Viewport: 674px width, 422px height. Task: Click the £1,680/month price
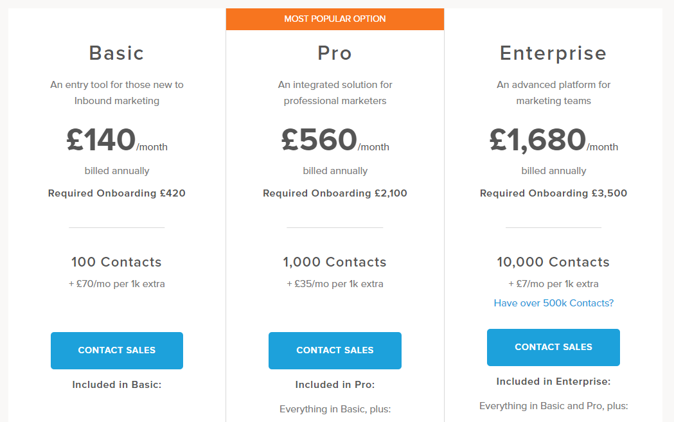(x=553, y=140)
